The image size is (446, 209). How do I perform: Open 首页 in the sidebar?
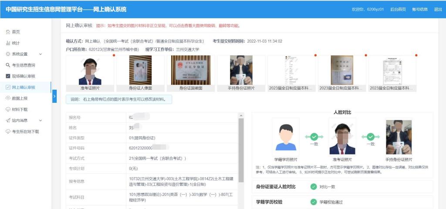tap(16, 32)
